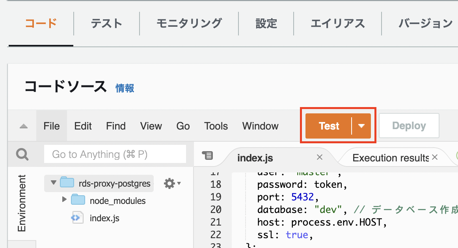The width and height of the screenshot is (458, 248).
Task: Collapse the rds-proxy-postgres tree node
Action: [x=54, y=183]
